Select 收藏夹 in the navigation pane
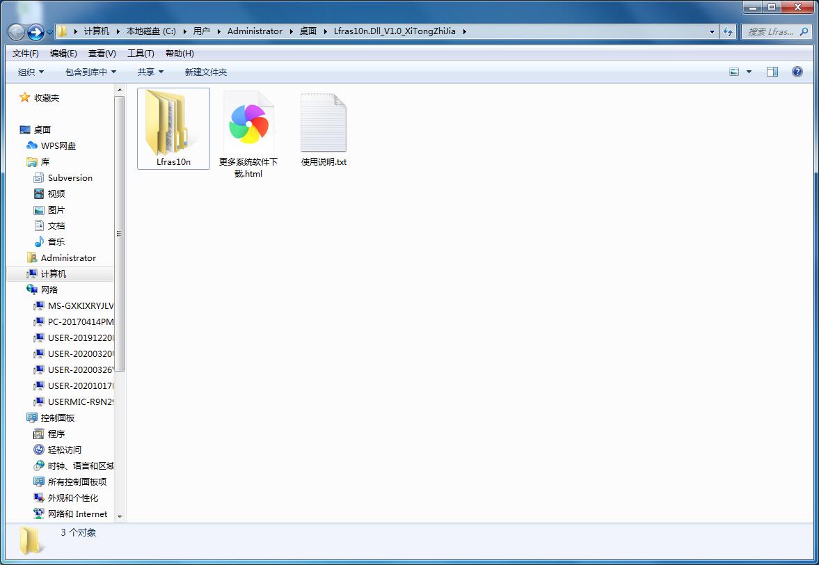The width and height of the screenshot is (819, 565). (x=47, y=97)
